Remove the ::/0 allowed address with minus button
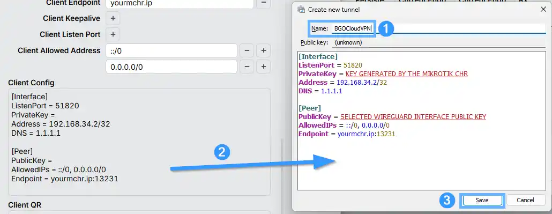This screenshot has width=552, height=214. pos(247,51)
